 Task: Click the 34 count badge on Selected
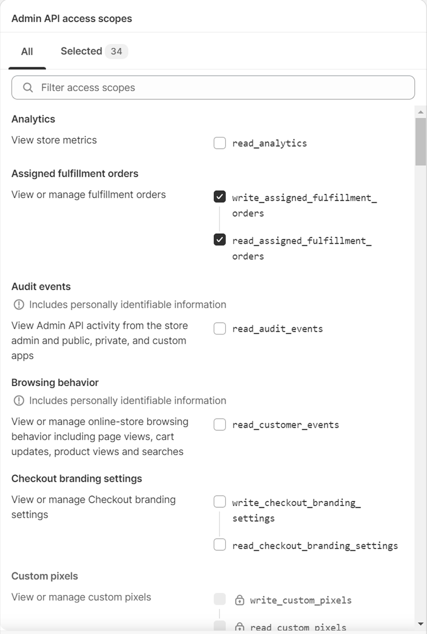117,52
